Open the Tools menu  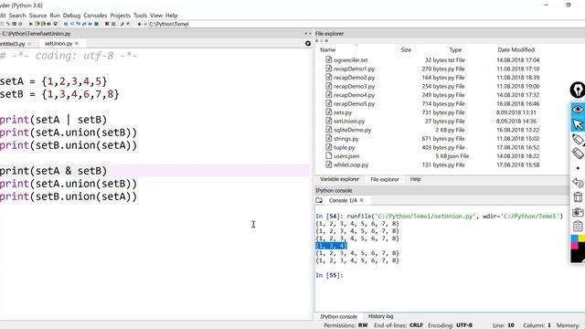click(x=140, y=16)
